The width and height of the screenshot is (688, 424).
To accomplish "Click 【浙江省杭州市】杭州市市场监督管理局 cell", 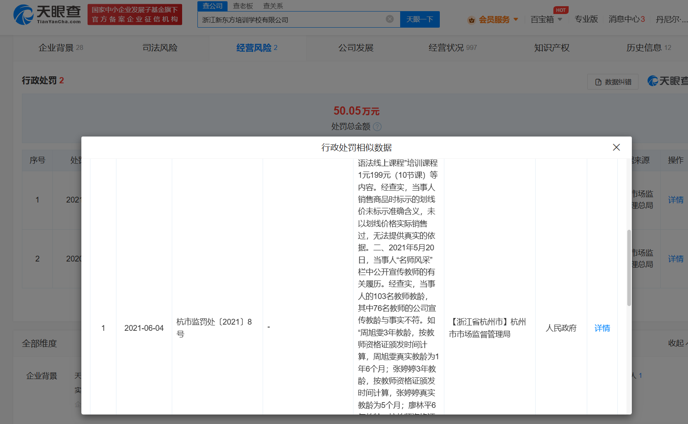I will click(487, 328).
